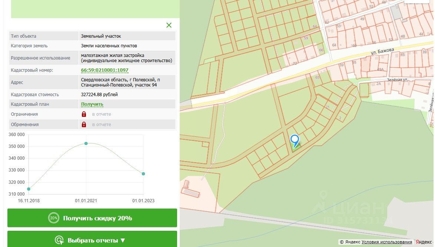Viewport: 435px width, 247px height.
Task: Click the в отчете text for Ограничения
Action: click(x=102, y=114)
